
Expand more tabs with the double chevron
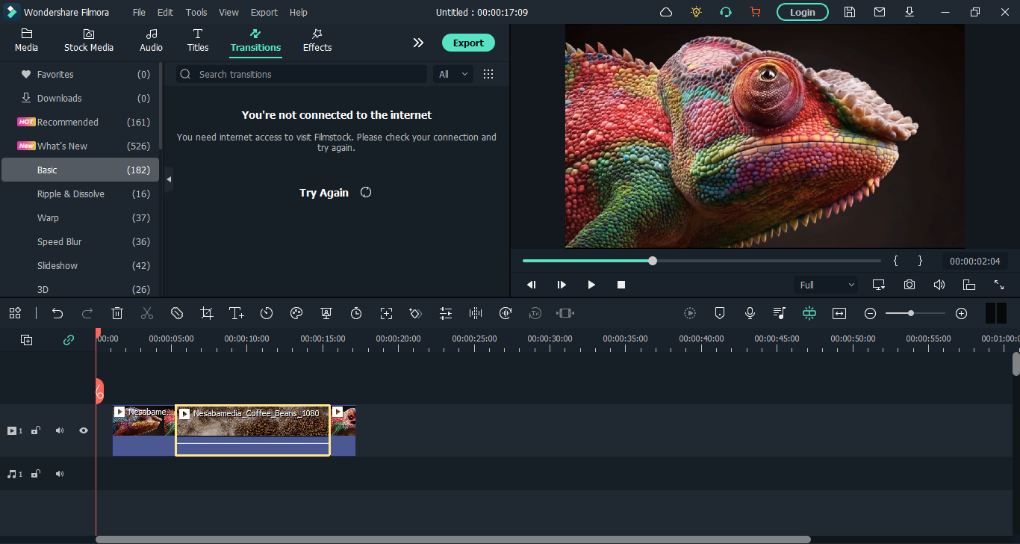418,43
